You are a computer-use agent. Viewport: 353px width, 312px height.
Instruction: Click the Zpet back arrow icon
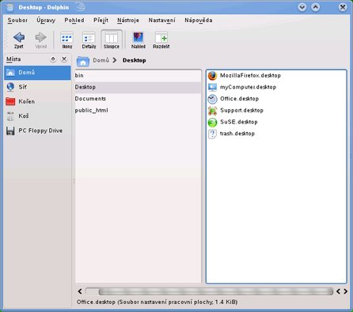coord(19,37)
